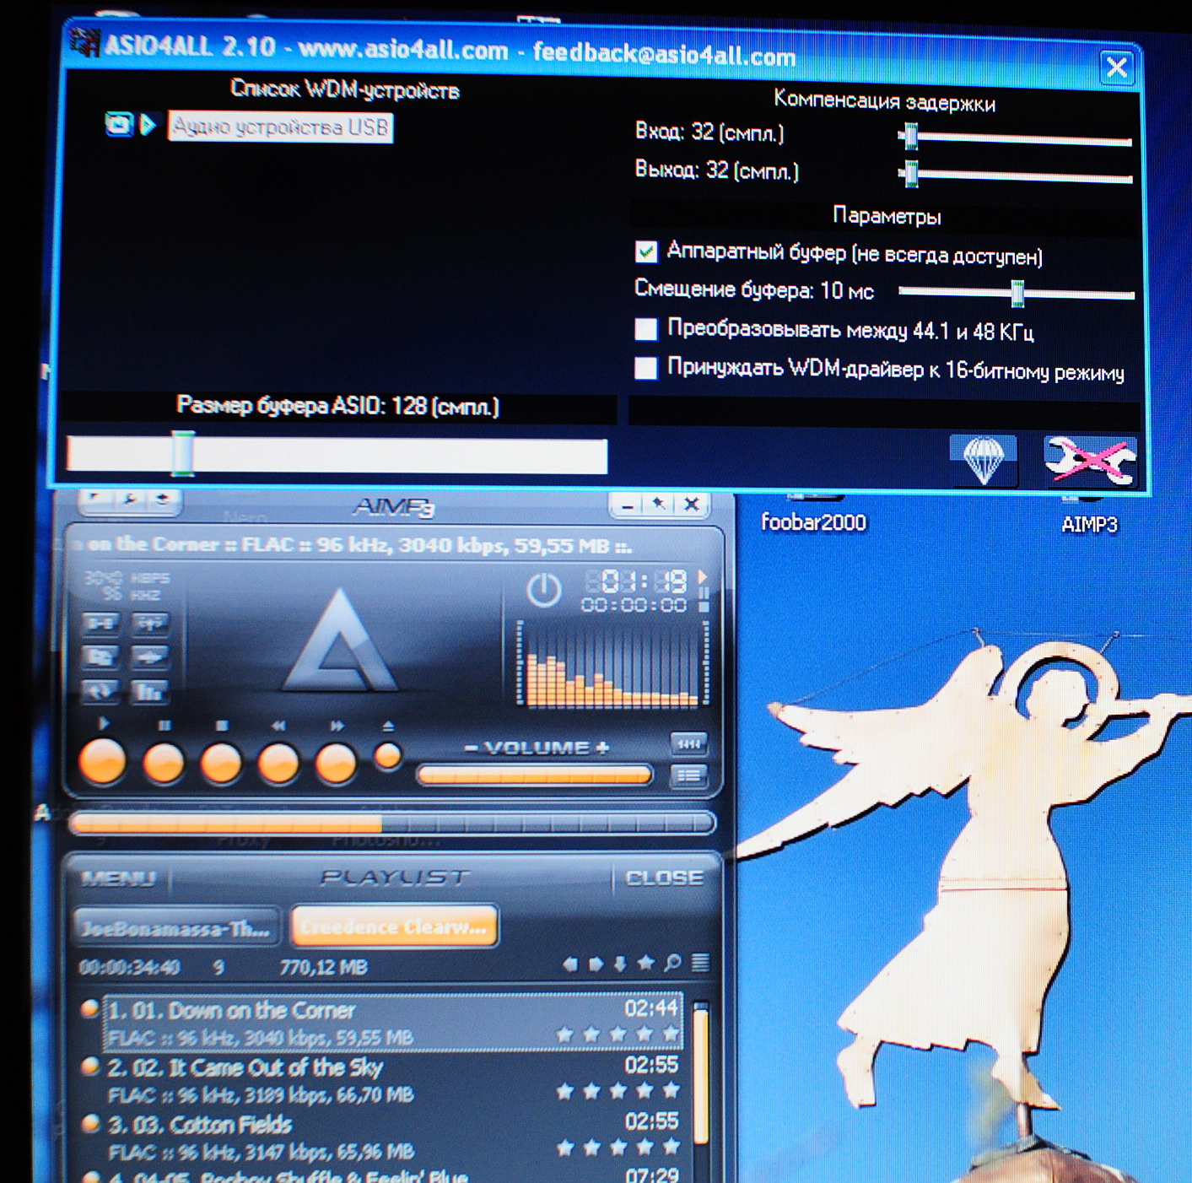This screenshot has height=1183, width=1192.
Task: Click fifth rating star of Cotton Fields
Action: (672, 1147)
